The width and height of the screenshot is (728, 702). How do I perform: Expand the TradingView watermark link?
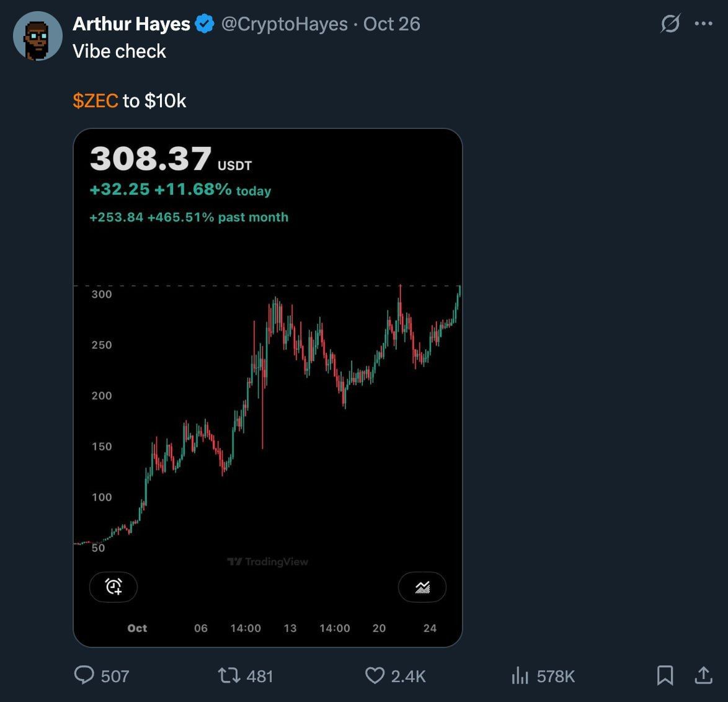coord(267,562)
